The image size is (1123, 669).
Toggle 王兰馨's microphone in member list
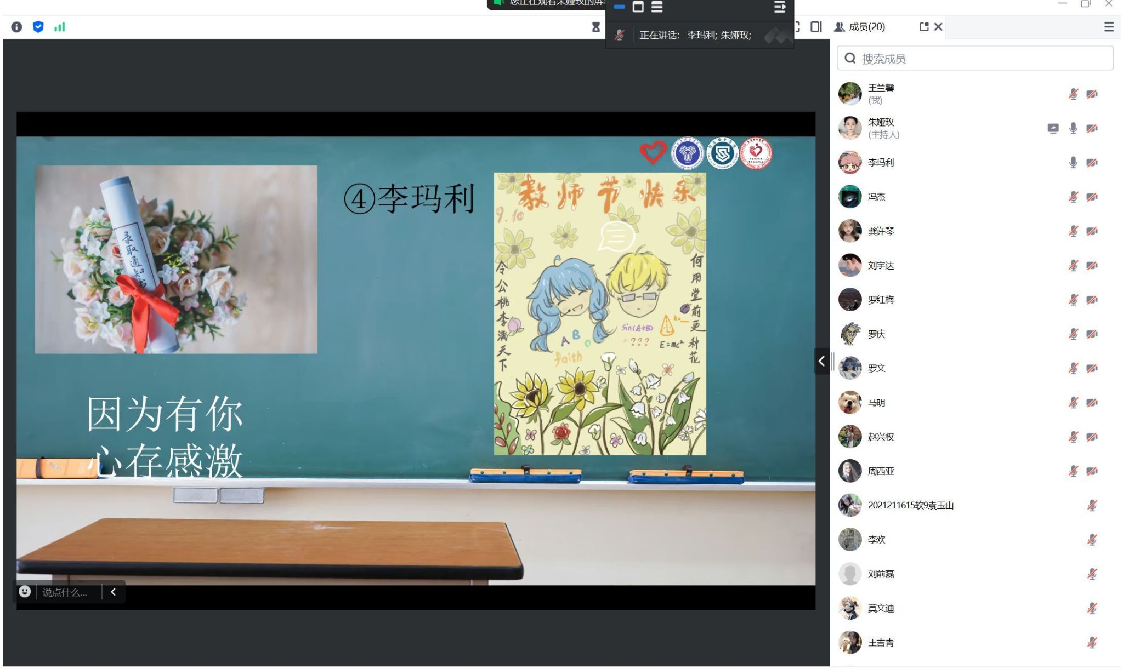pyautogui.click(x=1073, y=94)
